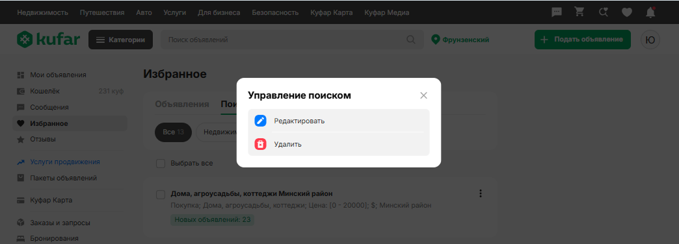679x244 pixels.
Task: Open Сообщения in sidebar
Action: pyautogui.click(x=49, y=107)
